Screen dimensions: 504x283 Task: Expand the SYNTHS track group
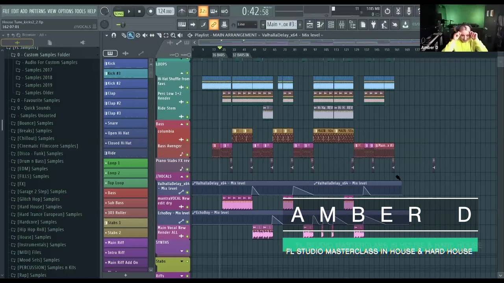(182, 251)
